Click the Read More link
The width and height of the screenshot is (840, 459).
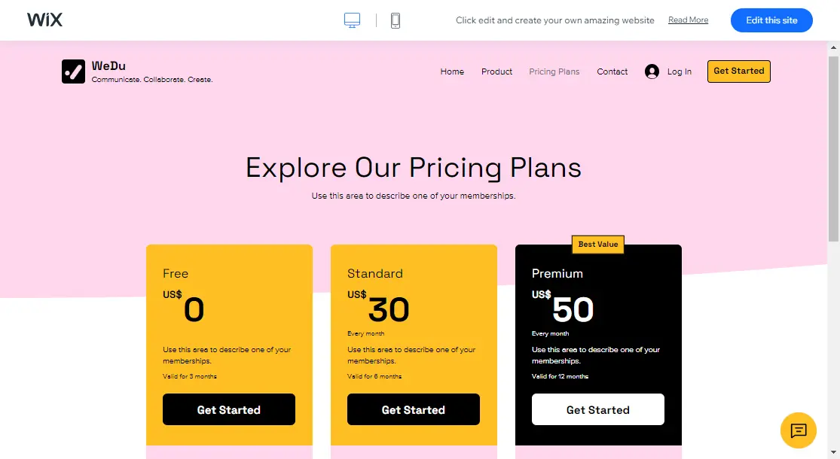point(688,20)
